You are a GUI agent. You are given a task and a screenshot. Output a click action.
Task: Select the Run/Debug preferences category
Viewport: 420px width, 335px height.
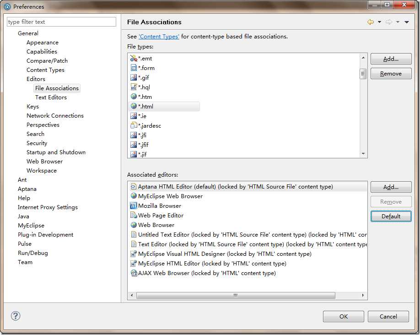tap(32, 253)
